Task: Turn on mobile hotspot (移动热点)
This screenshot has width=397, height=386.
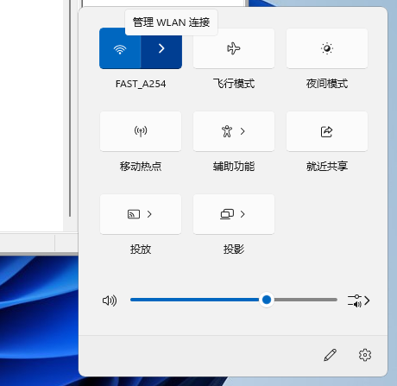Action: coord(141,131)
